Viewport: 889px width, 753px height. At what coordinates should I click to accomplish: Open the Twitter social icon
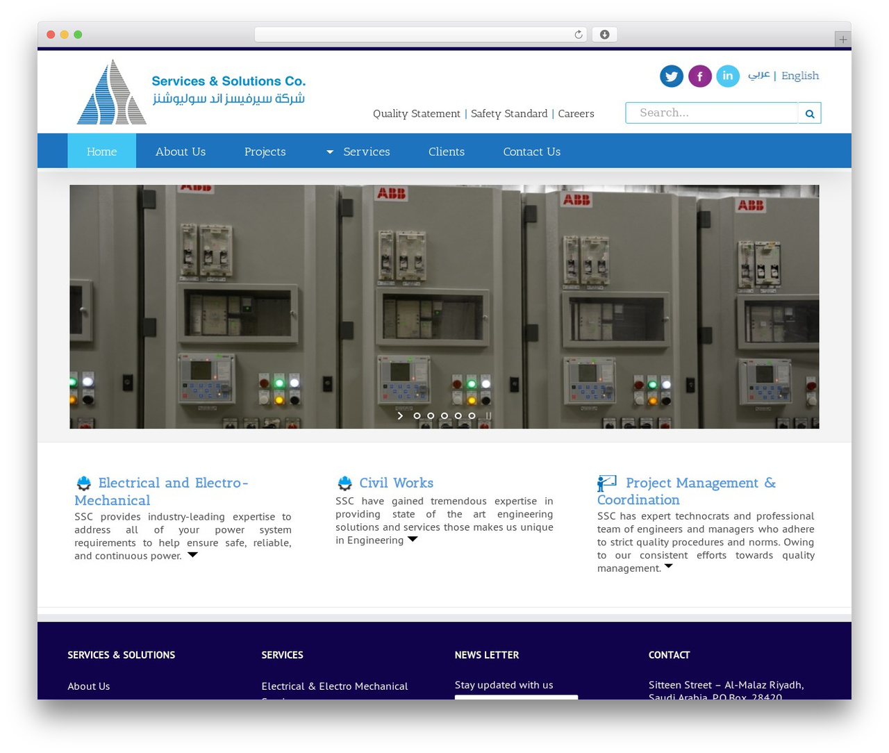click(672, 76)
